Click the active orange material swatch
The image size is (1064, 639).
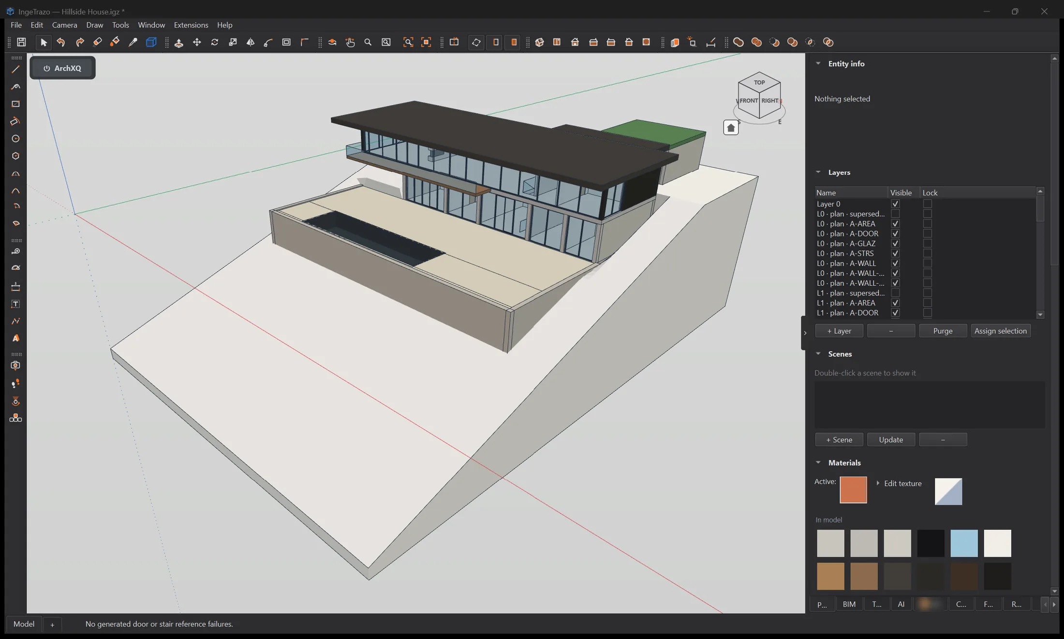coord(853,490)
